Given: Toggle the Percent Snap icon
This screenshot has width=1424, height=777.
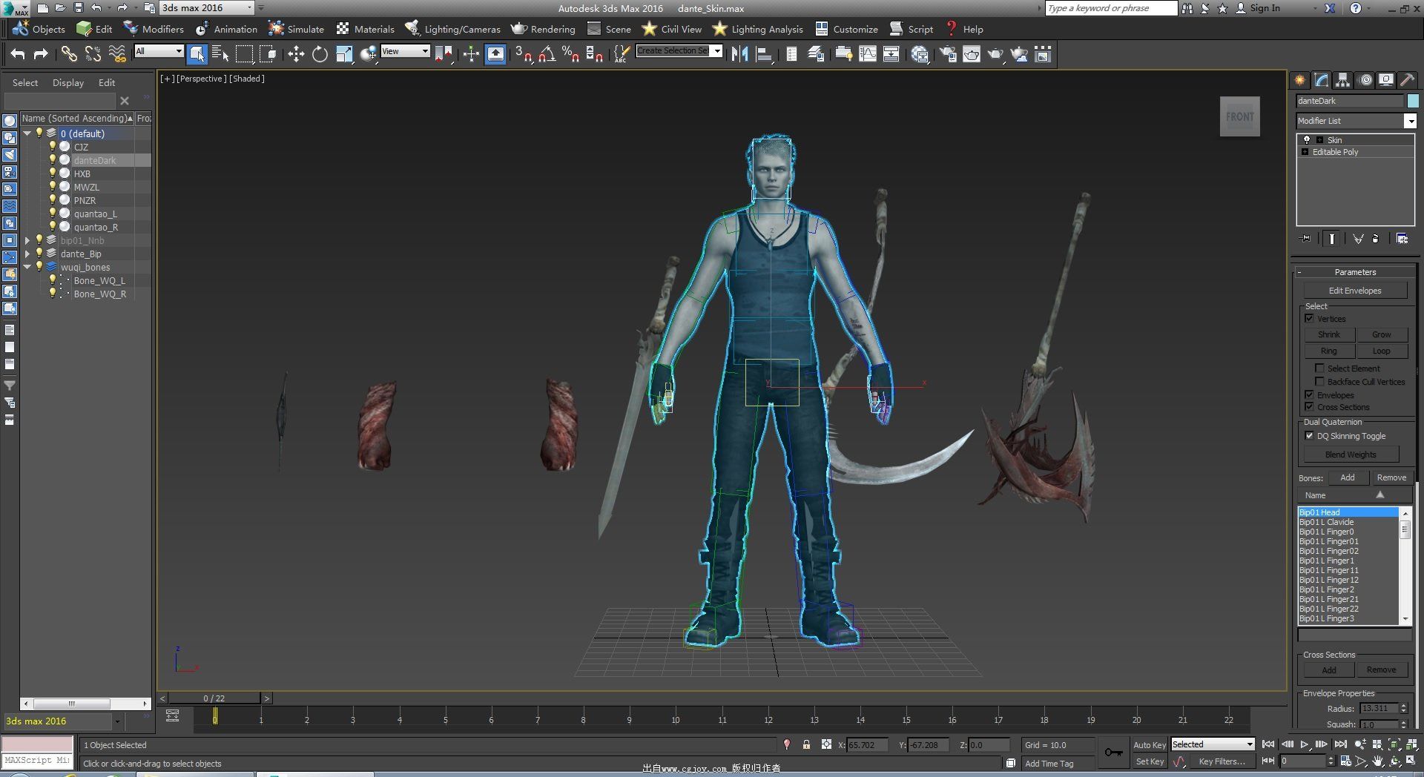Looking at the screenshot, I should [571, 54].
